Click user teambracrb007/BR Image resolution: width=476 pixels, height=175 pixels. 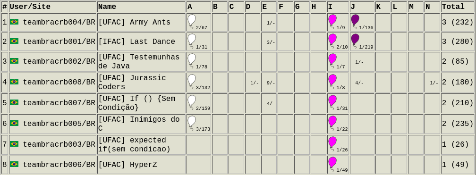click(59, 103)
